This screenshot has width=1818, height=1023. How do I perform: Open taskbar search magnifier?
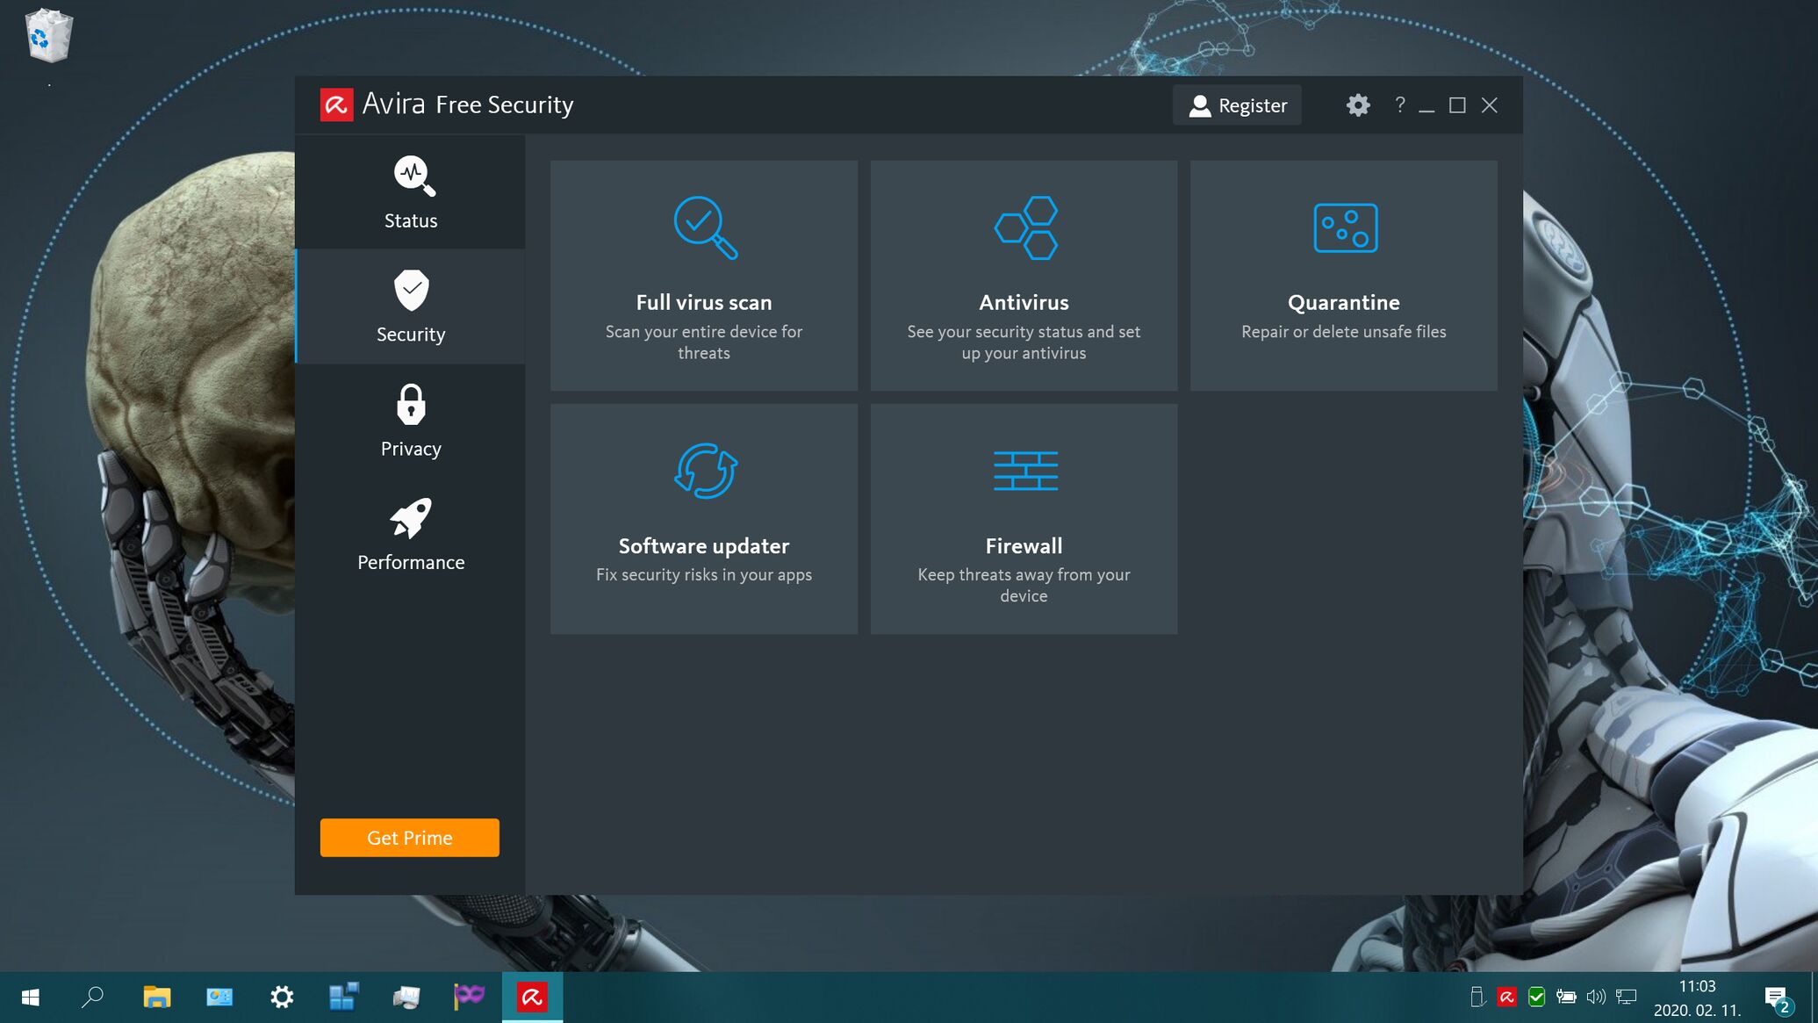point(92,998)
